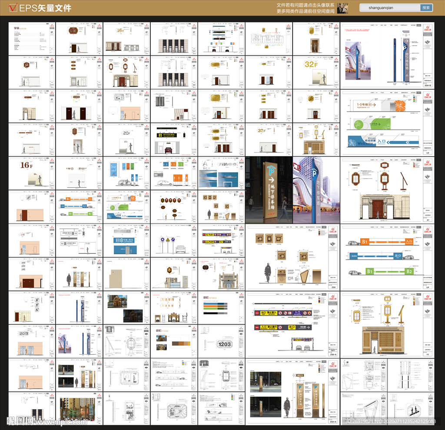Open the escalator pictogram wireframe thumbnail
The image size is (445, 430).
[x=411, y=408]
